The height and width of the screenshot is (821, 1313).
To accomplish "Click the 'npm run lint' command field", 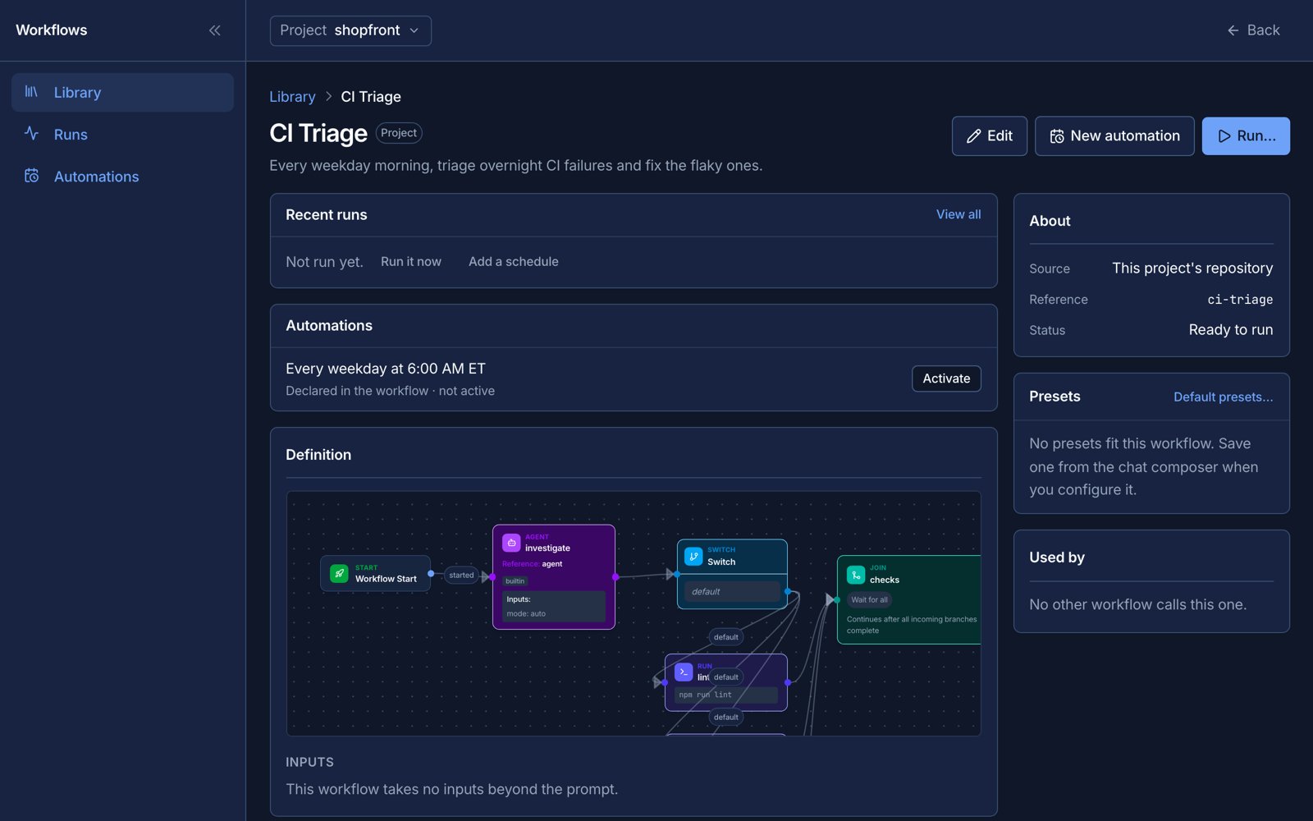I will [726, 695].
